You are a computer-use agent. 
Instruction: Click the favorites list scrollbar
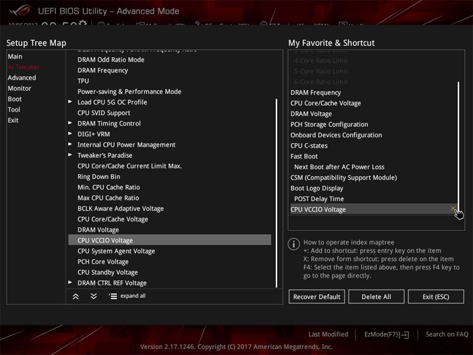pos(459,147)
